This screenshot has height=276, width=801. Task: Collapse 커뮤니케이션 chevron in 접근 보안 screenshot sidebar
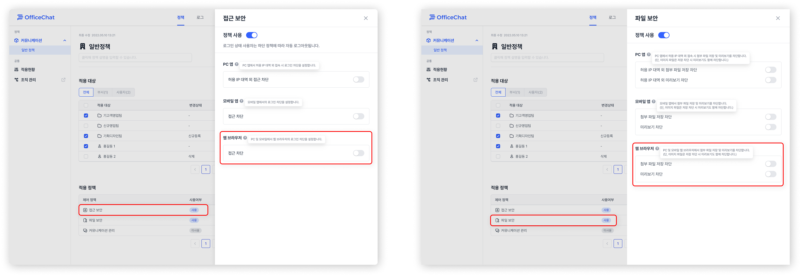point(65,40)
